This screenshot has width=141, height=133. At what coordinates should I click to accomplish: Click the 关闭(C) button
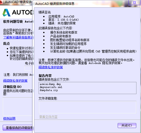coord(127,125)
